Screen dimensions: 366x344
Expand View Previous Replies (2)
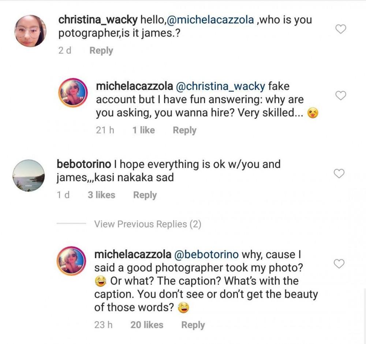(x=147, y=224)
